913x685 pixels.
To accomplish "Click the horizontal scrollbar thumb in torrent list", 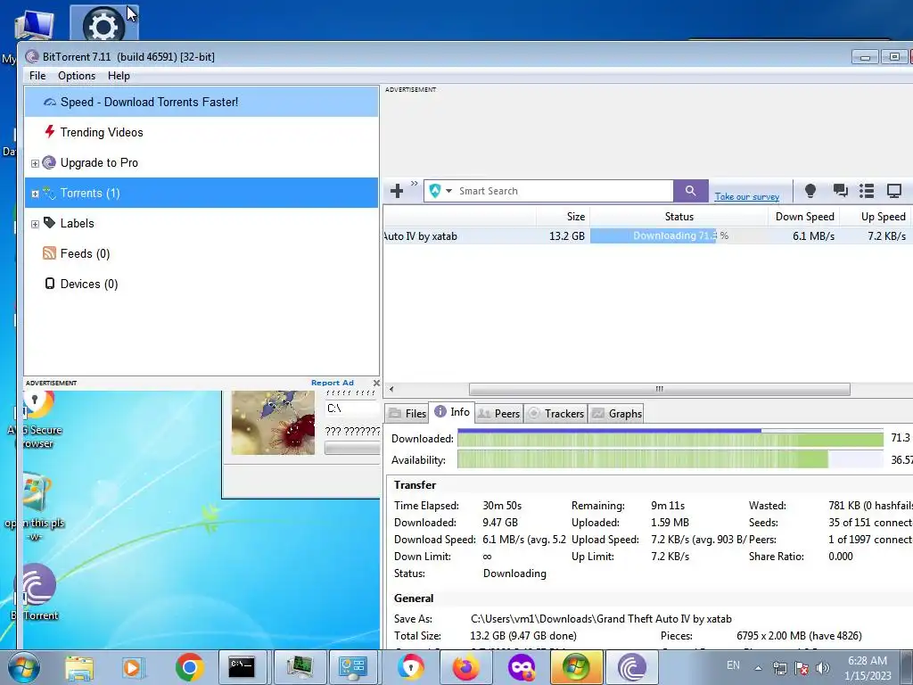I will (659, 389).
